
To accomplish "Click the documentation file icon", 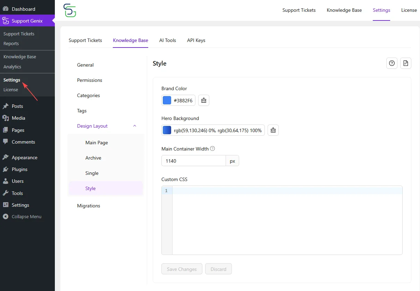I will (405, 63).
